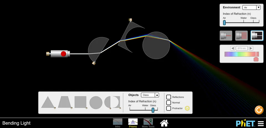The width and height of the screenshot is (266, 128).
Task: Choose multiple-rays laser mode
Action: pos(241,36)
